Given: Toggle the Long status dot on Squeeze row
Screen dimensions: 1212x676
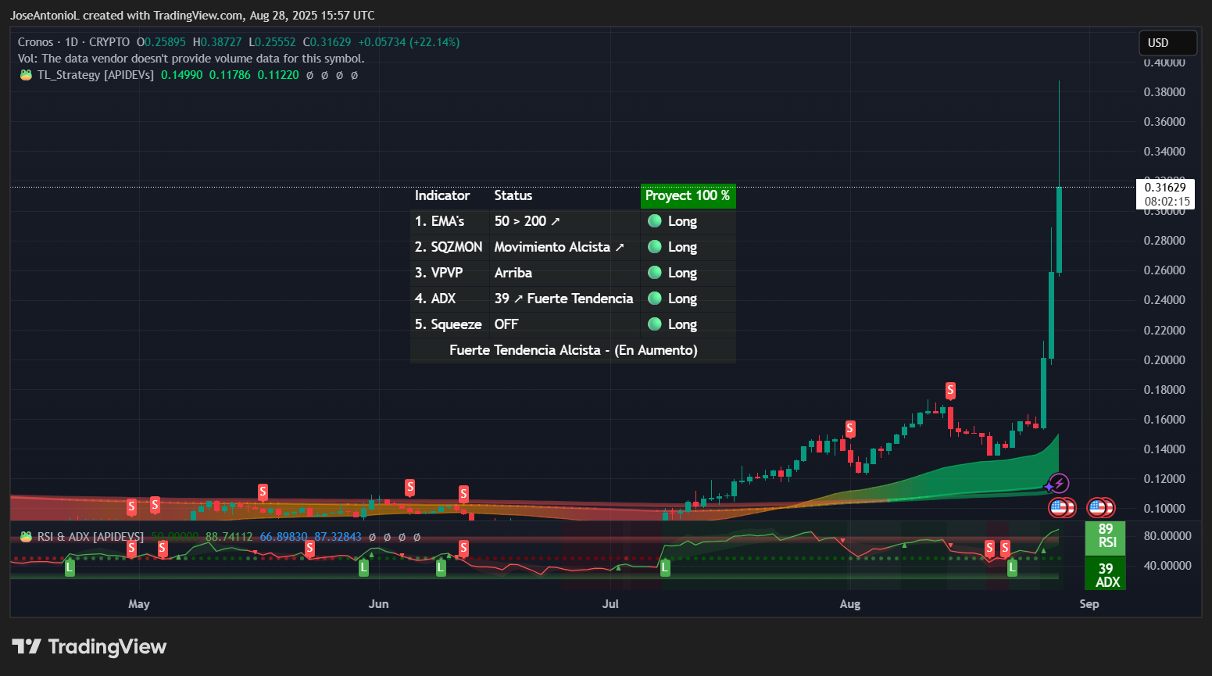Looking at the screenshot, I should 654,324.
